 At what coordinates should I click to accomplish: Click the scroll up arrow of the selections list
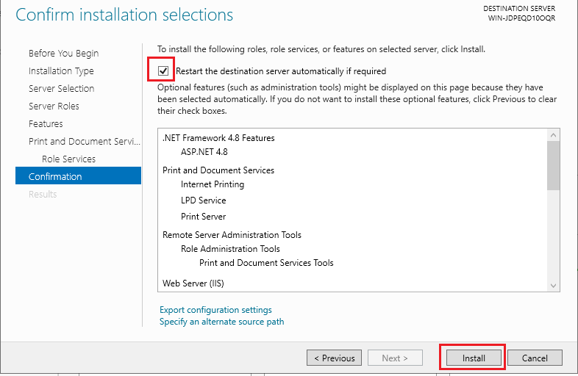pos(553,135)
